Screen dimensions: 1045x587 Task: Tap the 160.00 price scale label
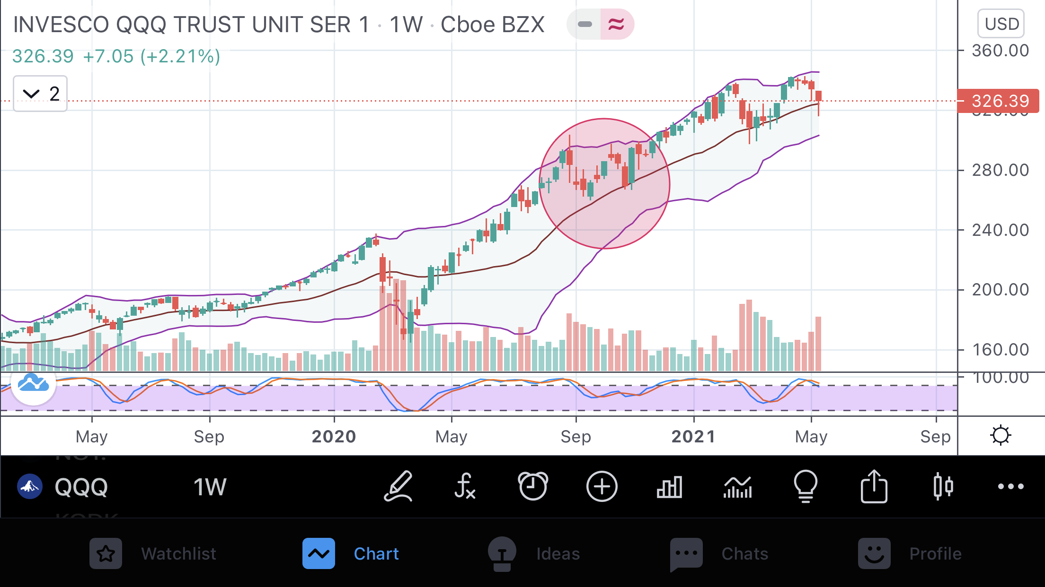(1001, 350)
